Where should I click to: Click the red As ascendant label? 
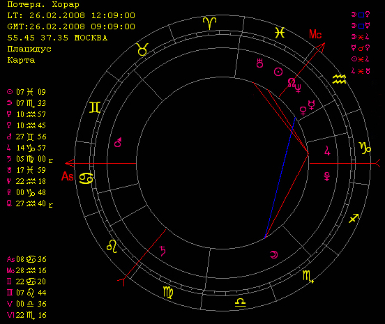click(x=68, y=176)
